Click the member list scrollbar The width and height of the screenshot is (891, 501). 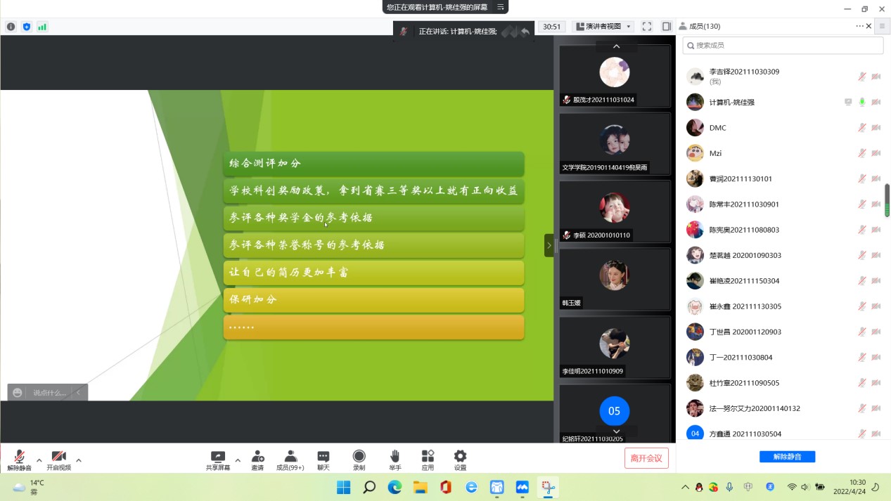887,200
